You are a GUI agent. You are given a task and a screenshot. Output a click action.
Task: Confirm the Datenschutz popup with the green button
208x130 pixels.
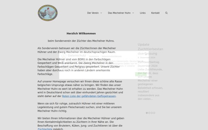[141, 74]
